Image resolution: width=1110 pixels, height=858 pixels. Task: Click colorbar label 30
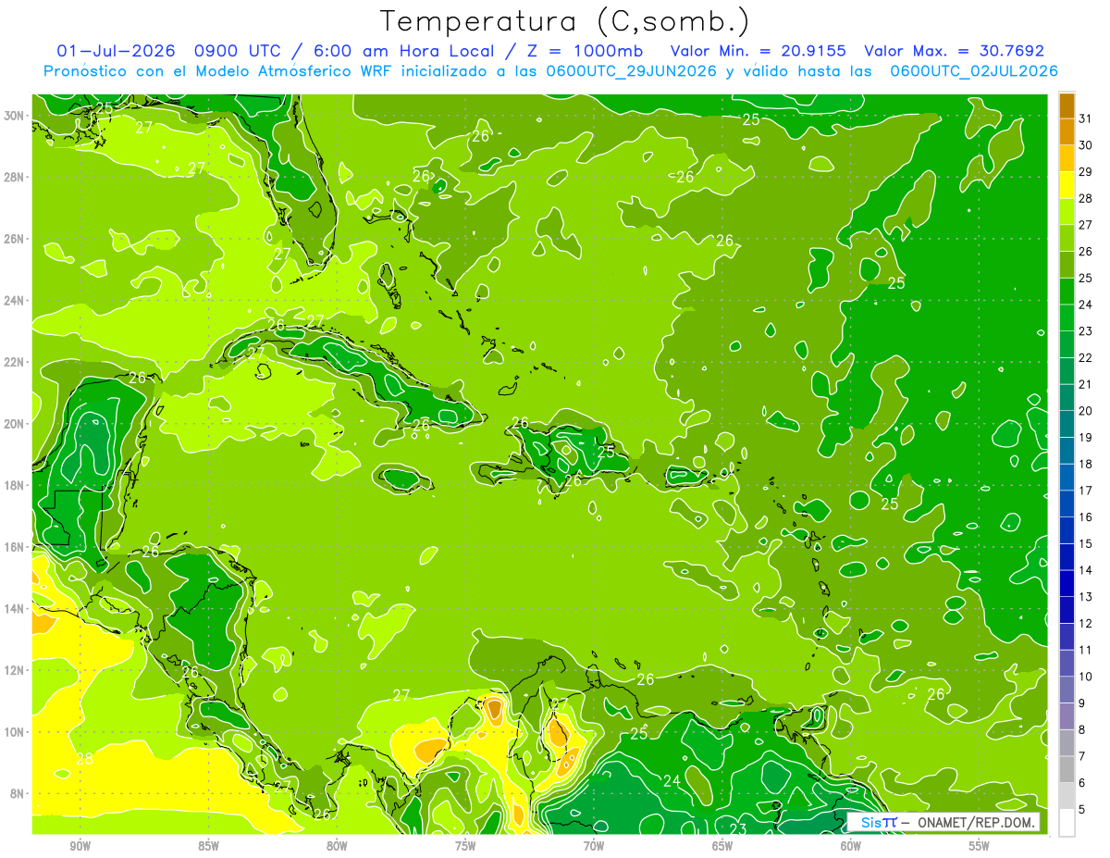click(x=1086, y=144)
